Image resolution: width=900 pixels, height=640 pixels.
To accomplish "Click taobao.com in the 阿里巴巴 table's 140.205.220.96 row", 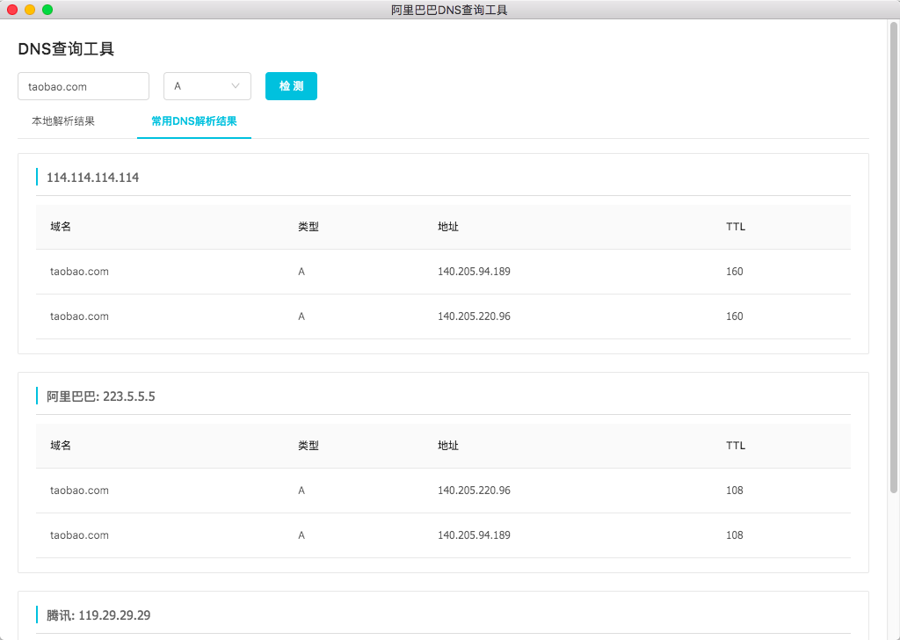I will (x=79, y=491).
